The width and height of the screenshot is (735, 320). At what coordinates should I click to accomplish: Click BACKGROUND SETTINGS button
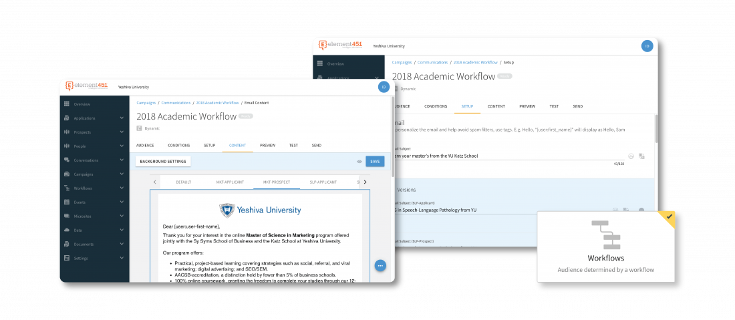click(x=163, y=162)
